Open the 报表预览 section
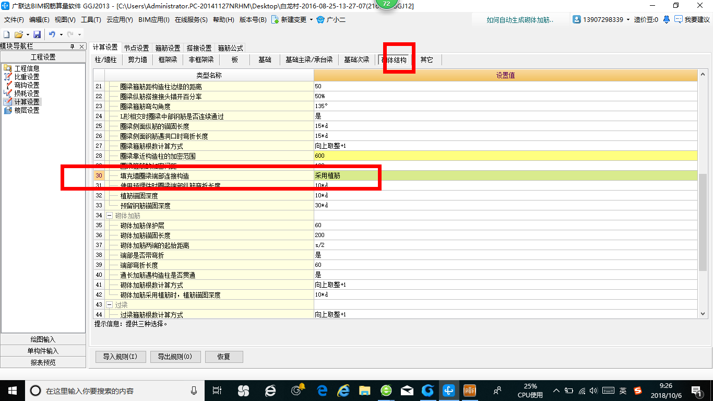This screenshot has width=713, height=401. (43, 362)
